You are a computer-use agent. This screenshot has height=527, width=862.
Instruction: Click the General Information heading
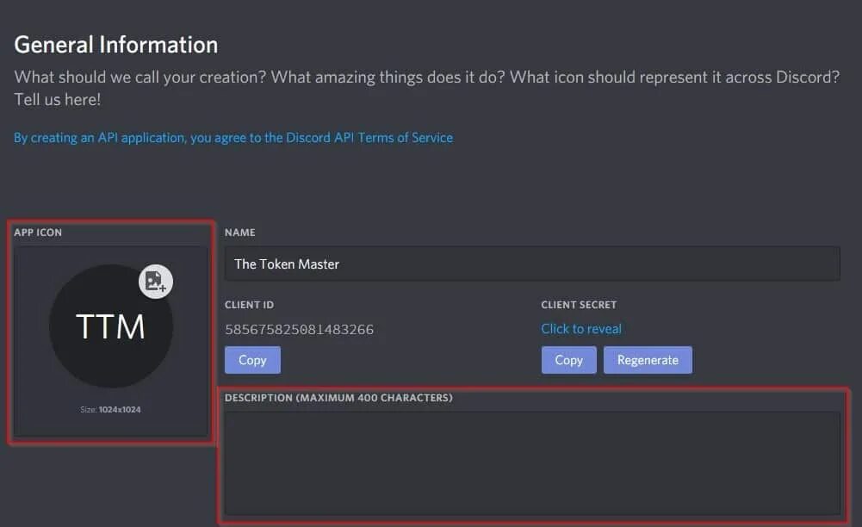click(116, 45)
